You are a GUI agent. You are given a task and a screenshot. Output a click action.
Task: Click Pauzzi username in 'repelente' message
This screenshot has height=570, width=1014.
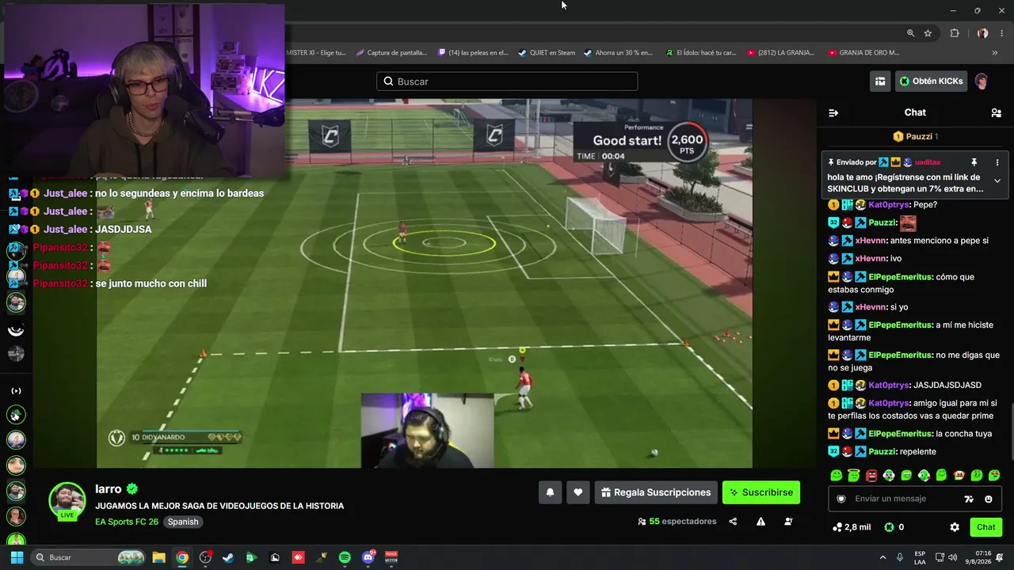[882, 452]
